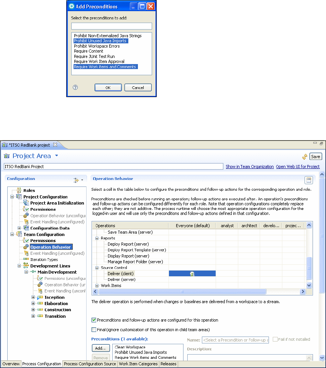Click Permissions icon under Project Configuration
Image resolution: width=326 pixels, height=368 pixels.
click(26, 209)
